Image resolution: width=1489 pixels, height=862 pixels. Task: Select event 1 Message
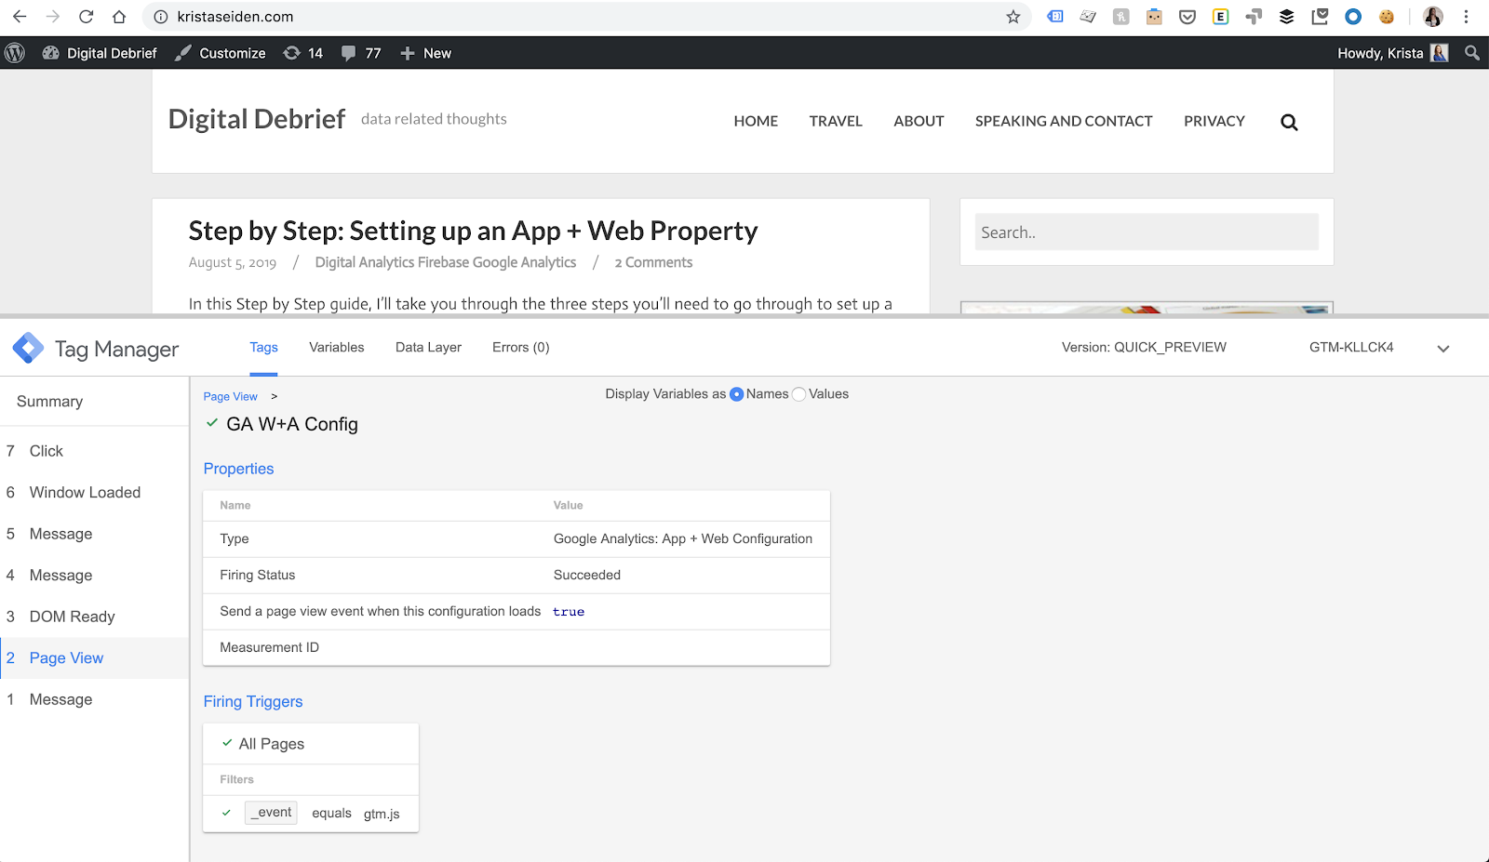pyautogui.click(x=94, y=699)
